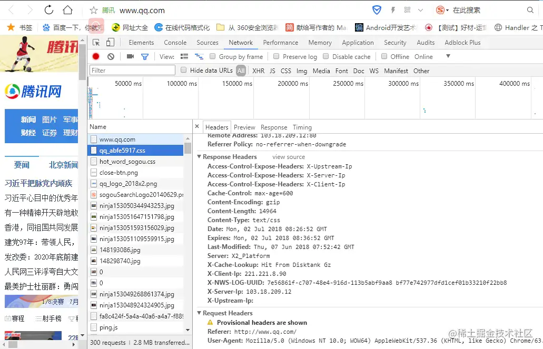This screenshot has height=349, width=543.
Task: Click the network Filter text field
Action: tap(132, 71)
